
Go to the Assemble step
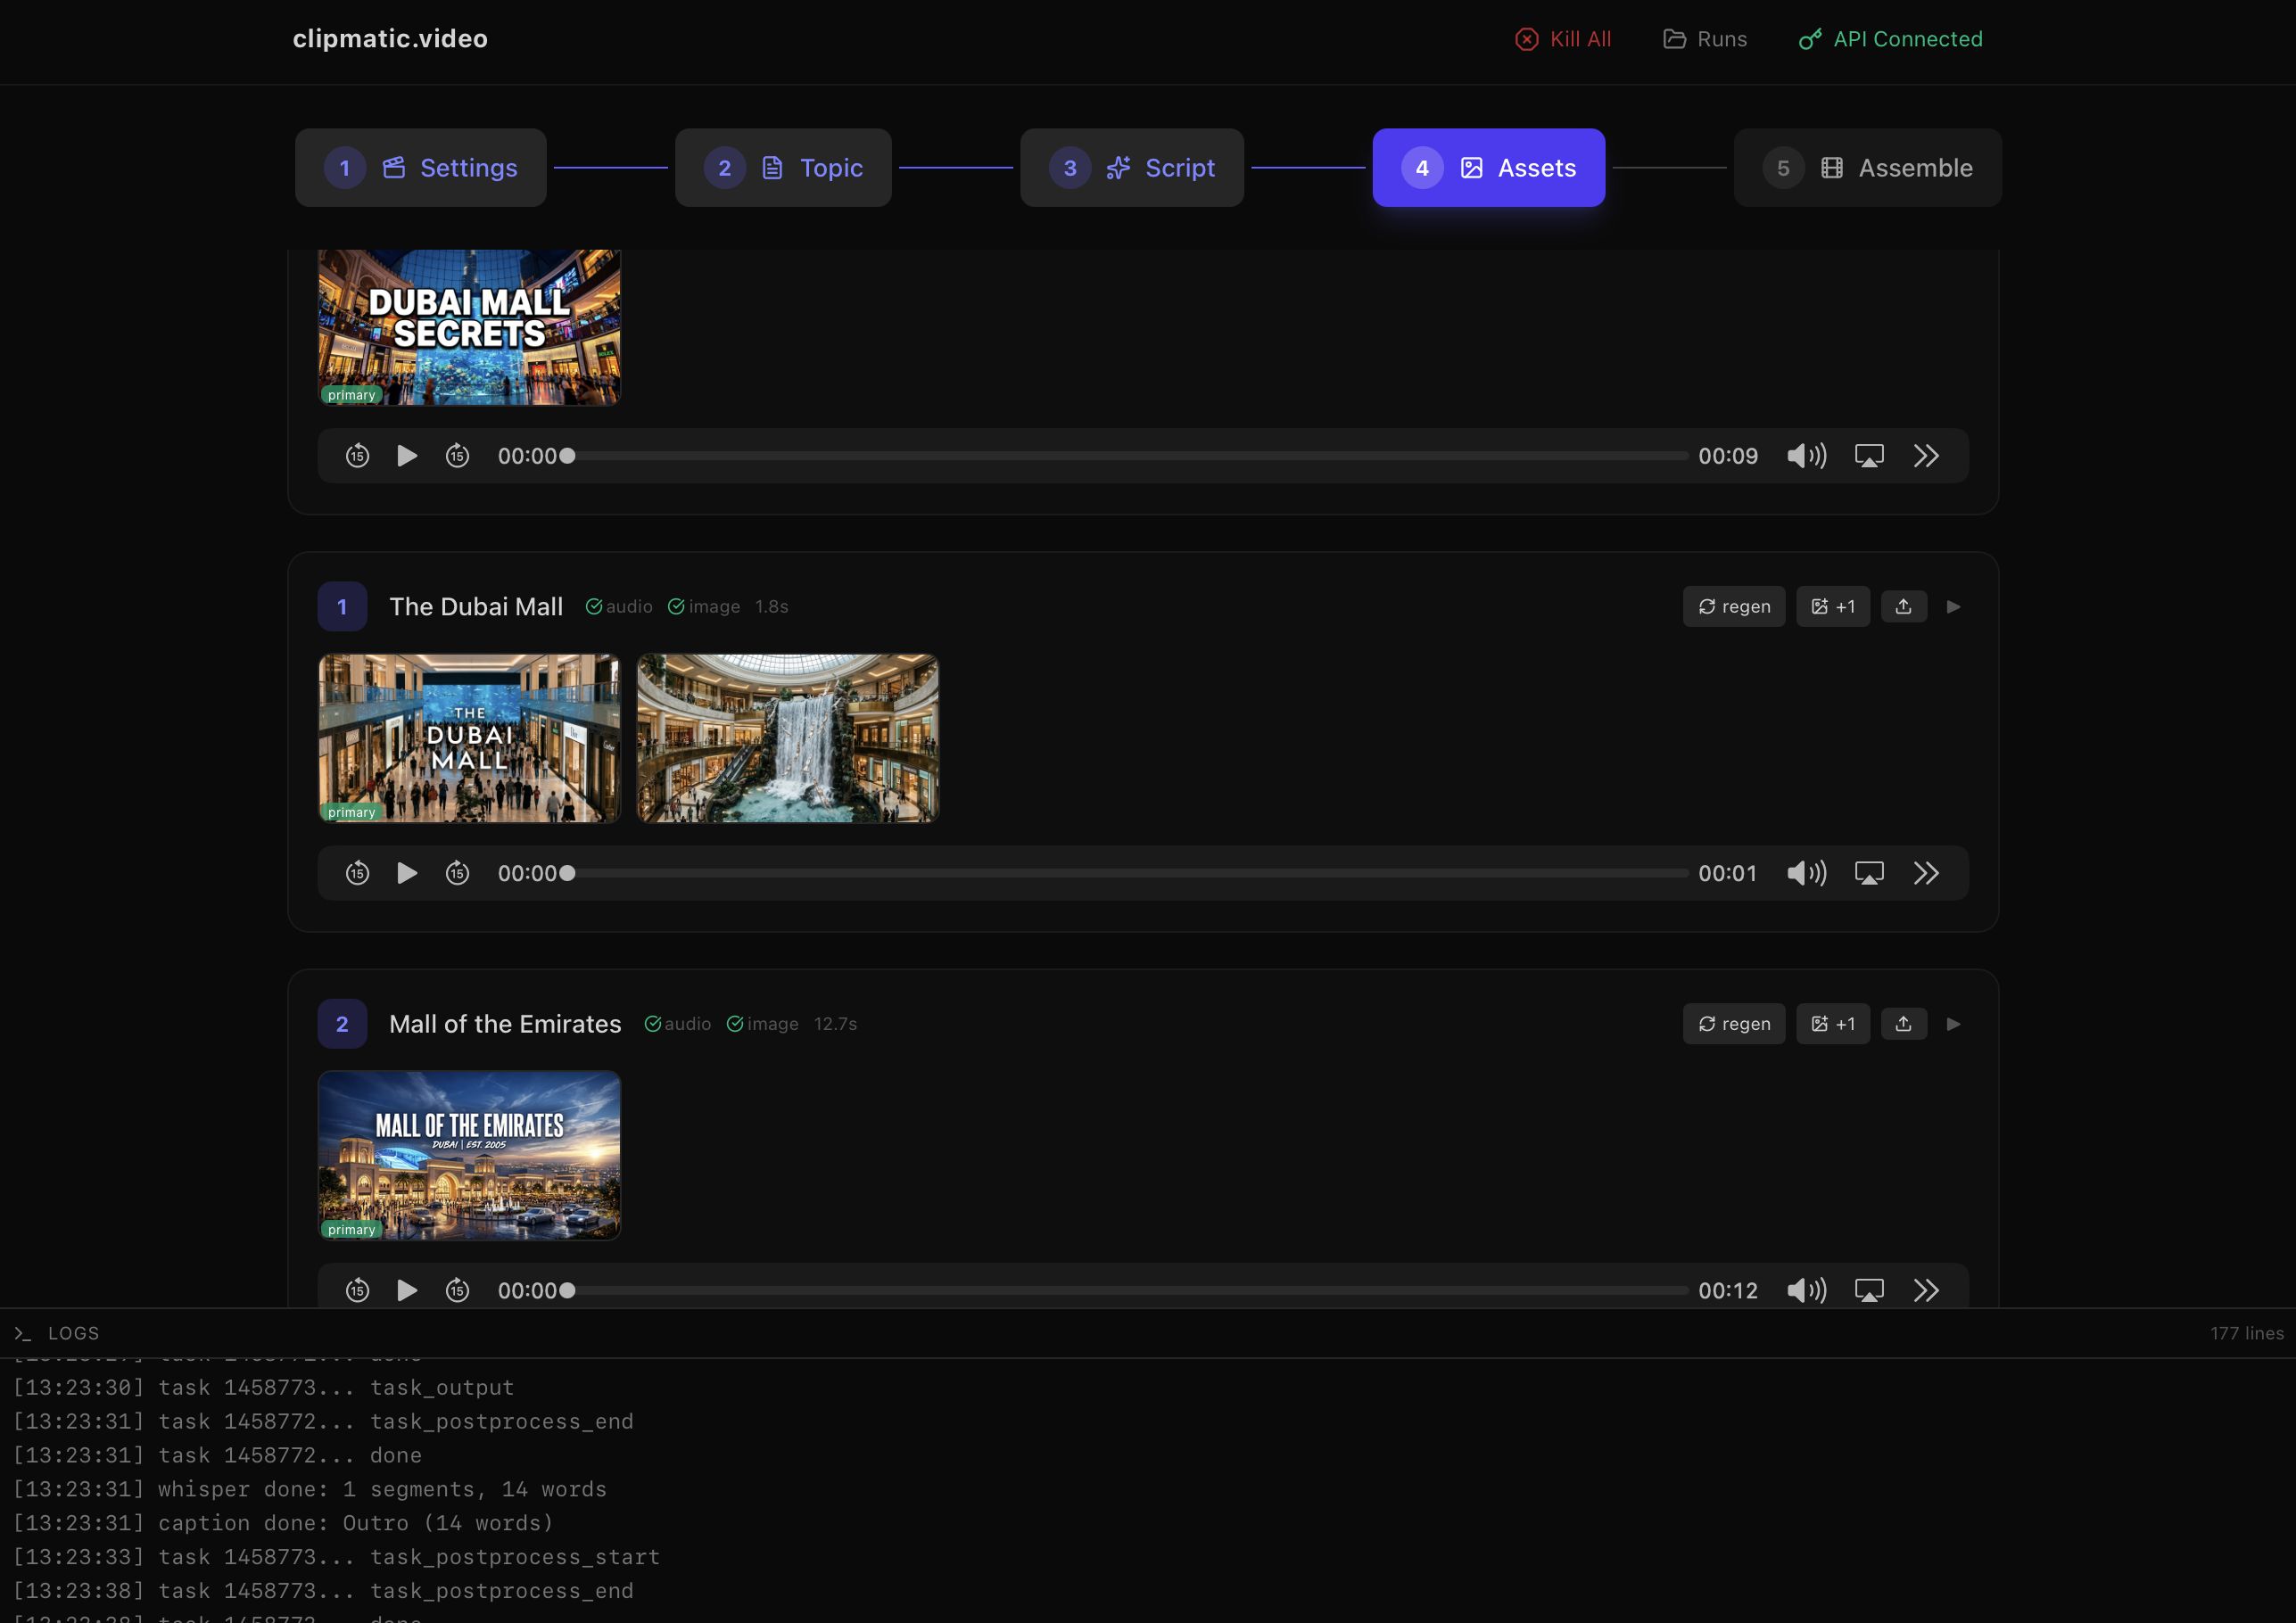point(1866,167)
